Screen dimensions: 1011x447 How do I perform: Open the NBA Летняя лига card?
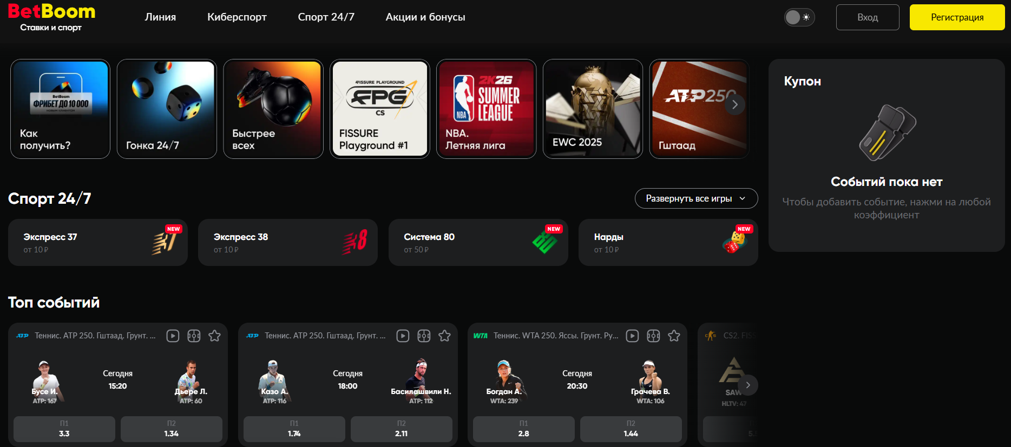point(487,109)
